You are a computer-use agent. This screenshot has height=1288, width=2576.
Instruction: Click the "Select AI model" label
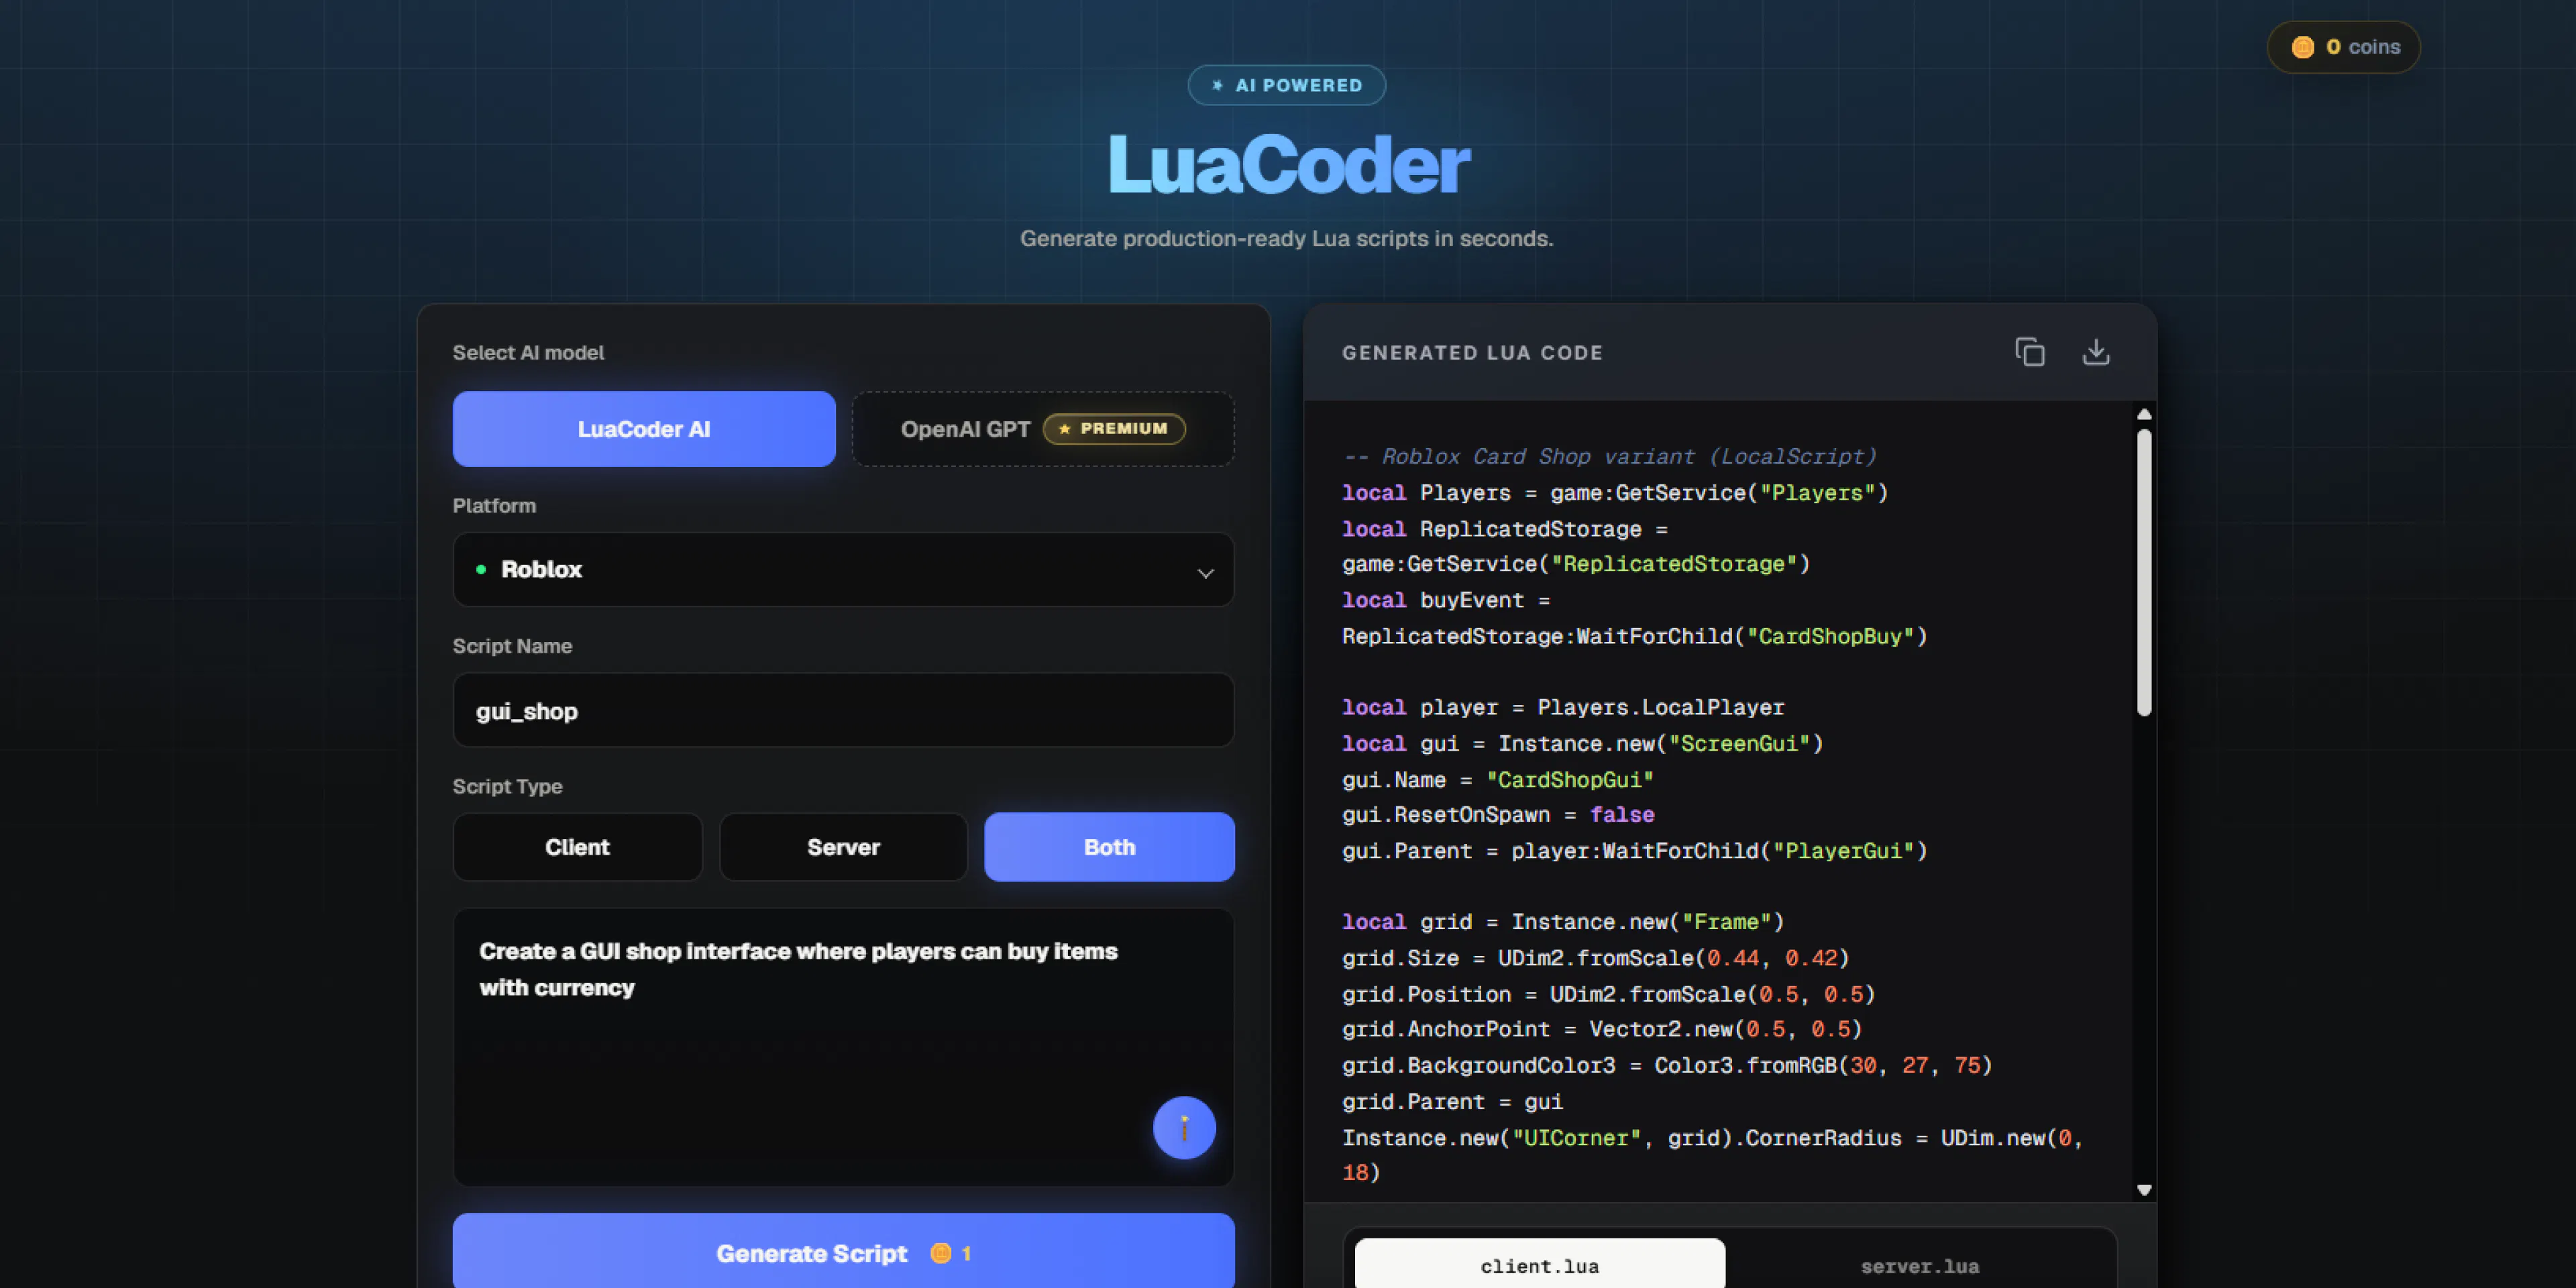(528, 352)
